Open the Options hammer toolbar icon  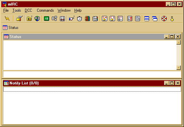click(x=19, y=19)
